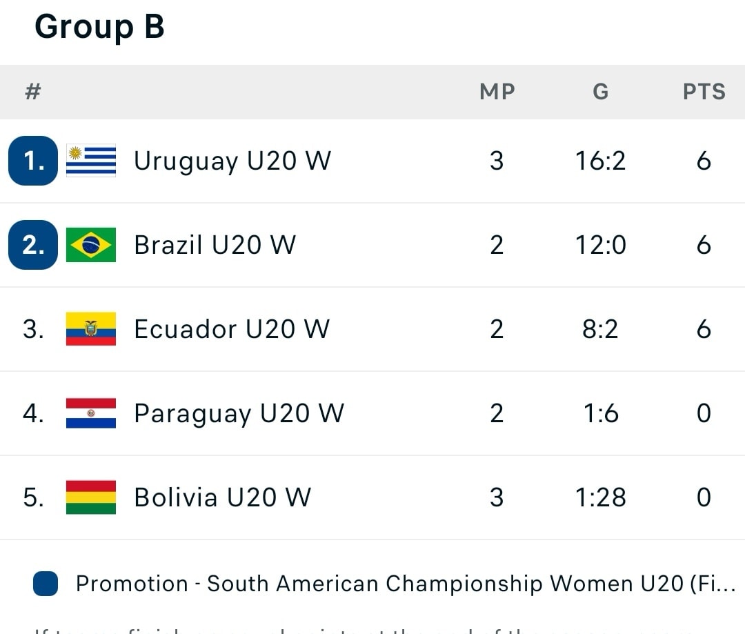745x634 pixels.
Task: Click the MP column header
Action: click(497, 92)
